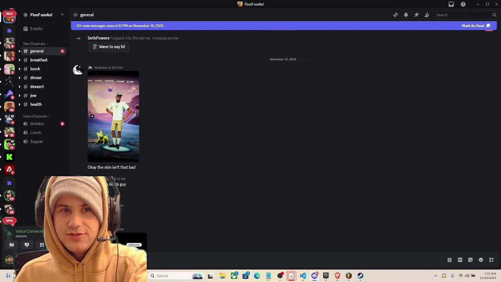Click the message 'Okay the skin isn't that bad'
501x282 pixels.
pos(112,167)
